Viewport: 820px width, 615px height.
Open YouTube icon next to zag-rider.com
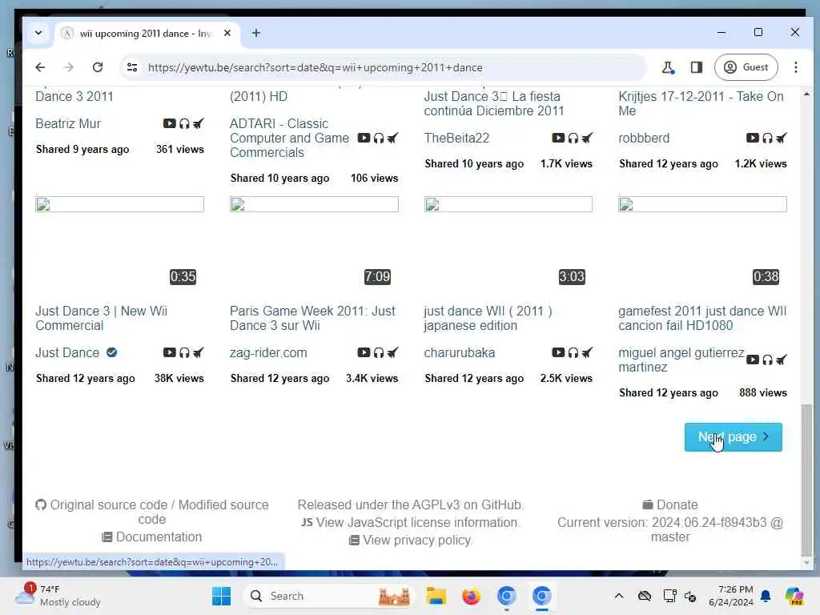coord(364,352)
